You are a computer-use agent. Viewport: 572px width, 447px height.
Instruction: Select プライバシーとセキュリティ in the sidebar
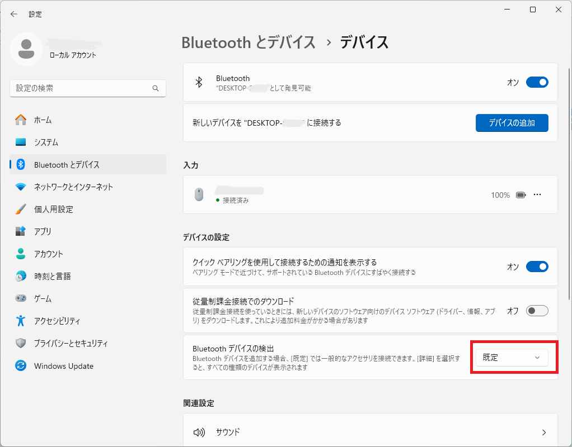pos(88,343)
